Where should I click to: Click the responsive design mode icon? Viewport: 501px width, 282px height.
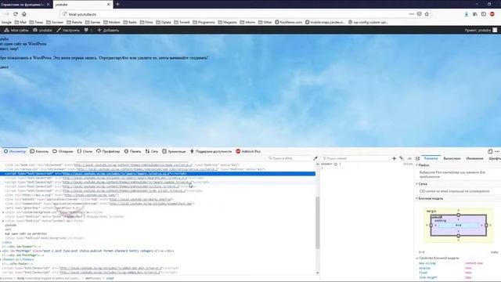point(490,151)
